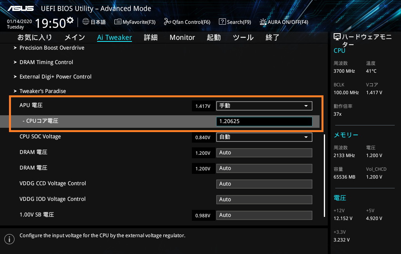The height and width of the screenshot is (254, 401).
Task: Select the CPU SOC Voltage label
Action: coord(40,136)
